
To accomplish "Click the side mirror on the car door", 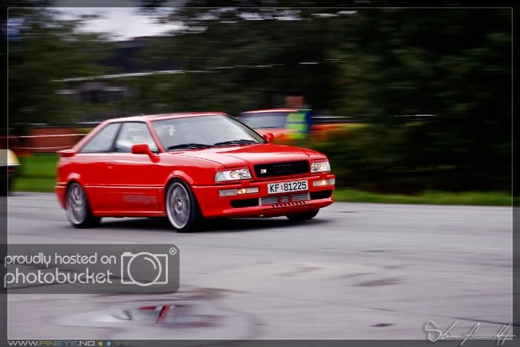I will (141, 150).
